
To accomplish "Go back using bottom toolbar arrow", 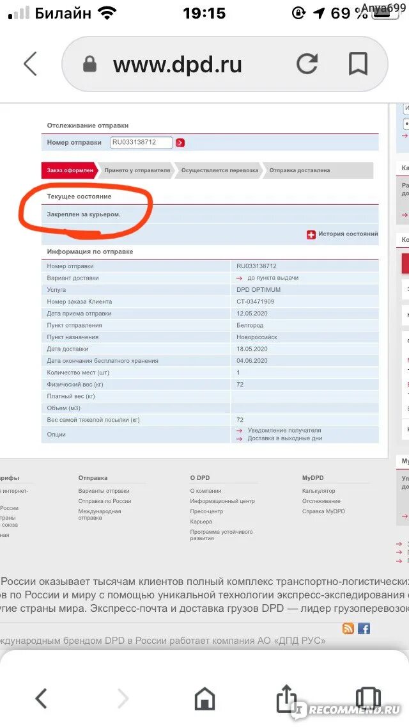I will click(42, 698).
